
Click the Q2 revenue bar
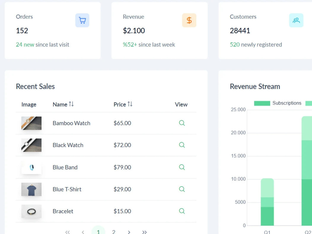coord(307,171)
